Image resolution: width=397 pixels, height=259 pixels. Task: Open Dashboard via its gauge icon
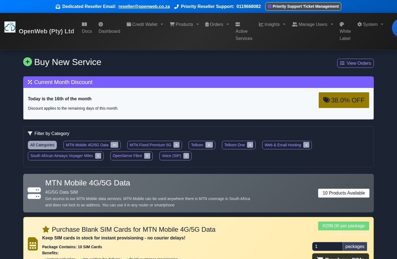click(x=101, y=24)
